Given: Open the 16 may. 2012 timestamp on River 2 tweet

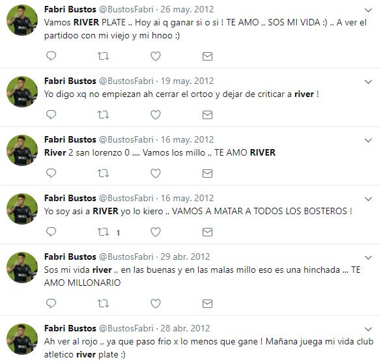Looking at the screenshot, I should pos(187,139).
